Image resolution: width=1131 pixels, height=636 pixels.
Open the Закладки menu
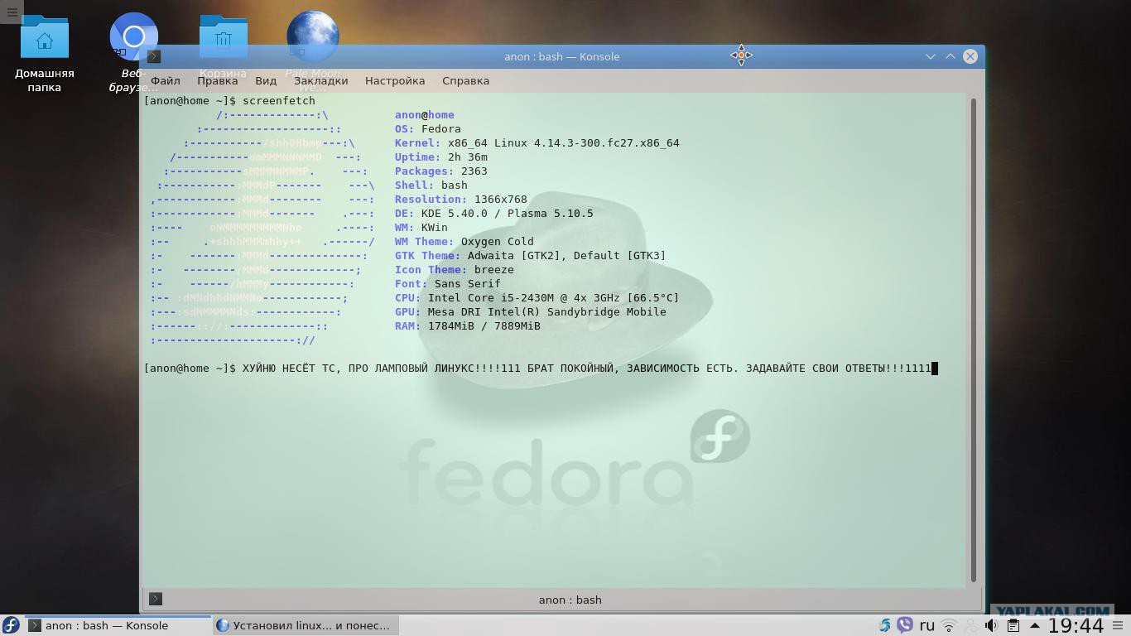click(320, 80)
